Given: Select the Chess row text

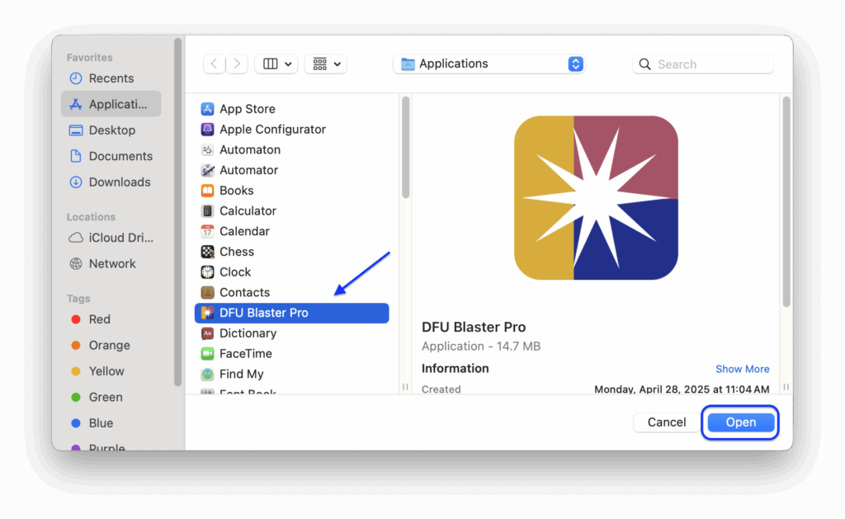Looking at the screenshot, I should point(237,252).
